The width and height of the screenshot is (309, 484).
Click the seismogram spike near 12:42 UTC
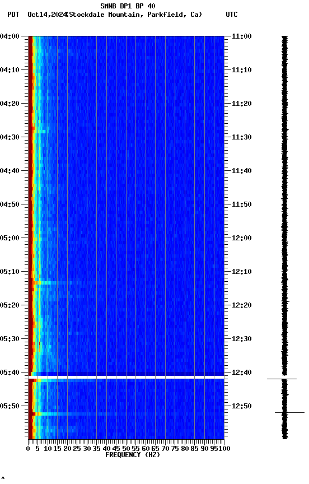click(x=282, y=379)
